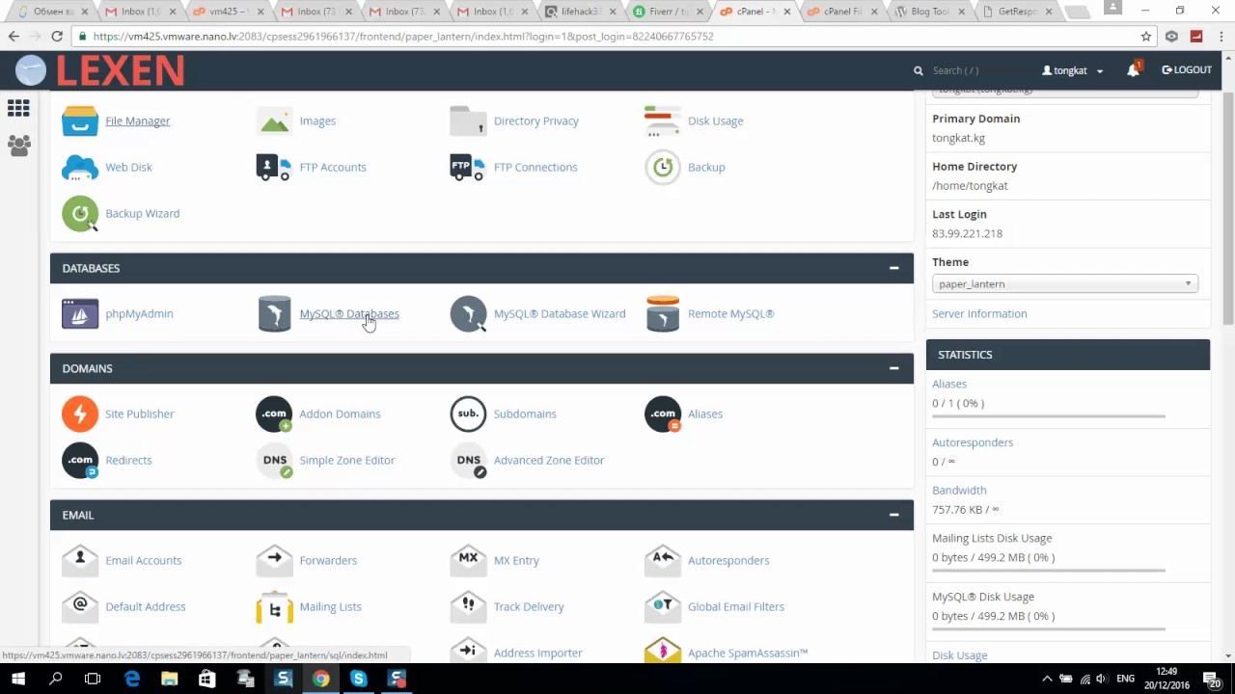Open the MX Entry icon
The image size is (1235, 694).
pos(468,560)
